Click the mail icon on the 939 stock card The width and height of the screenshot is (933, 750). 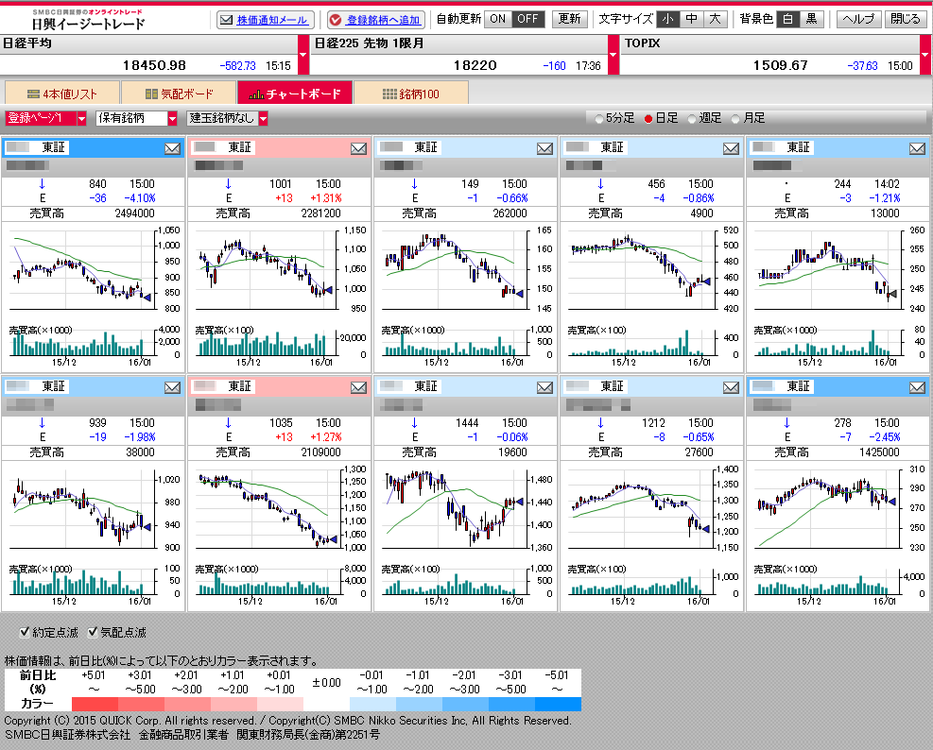pos(172,387)
